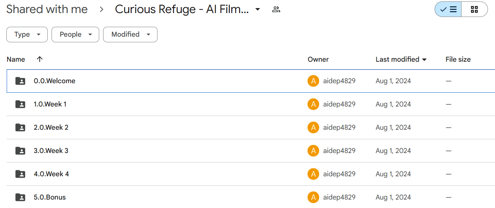Viewport: 495px width, 208px height.
Task: Click owner avatar in 3.0.Week 3 row
Action: pos(313,151)
